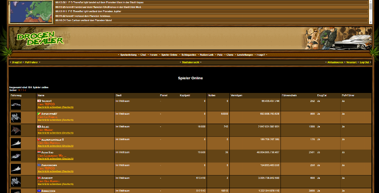Image resolution: width=379 pixels, height=193 pixels.
Task: Open the Nutten-Link menu item
Action: (x=207, y=55)
